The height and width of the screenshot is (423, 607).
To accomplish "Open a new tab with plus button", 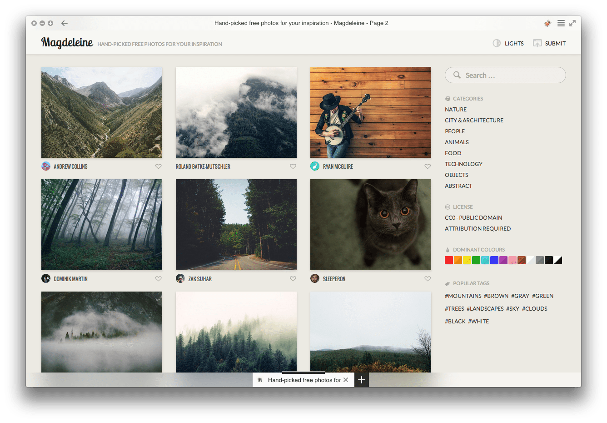I will (362, 380).
